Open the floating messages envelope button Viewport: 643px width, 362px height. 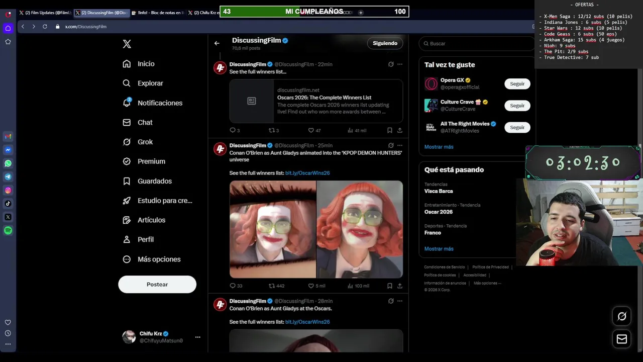[x=622, y=339]
